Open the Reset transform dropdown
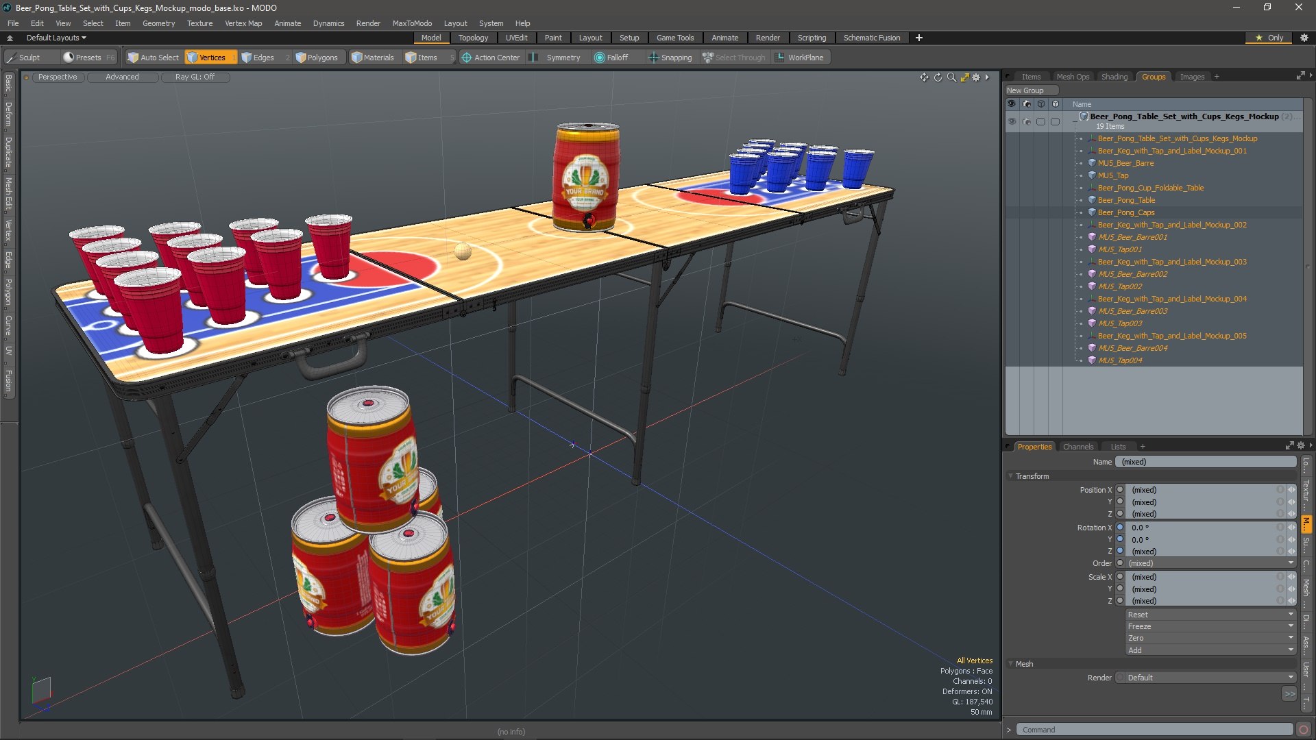 1210,615
